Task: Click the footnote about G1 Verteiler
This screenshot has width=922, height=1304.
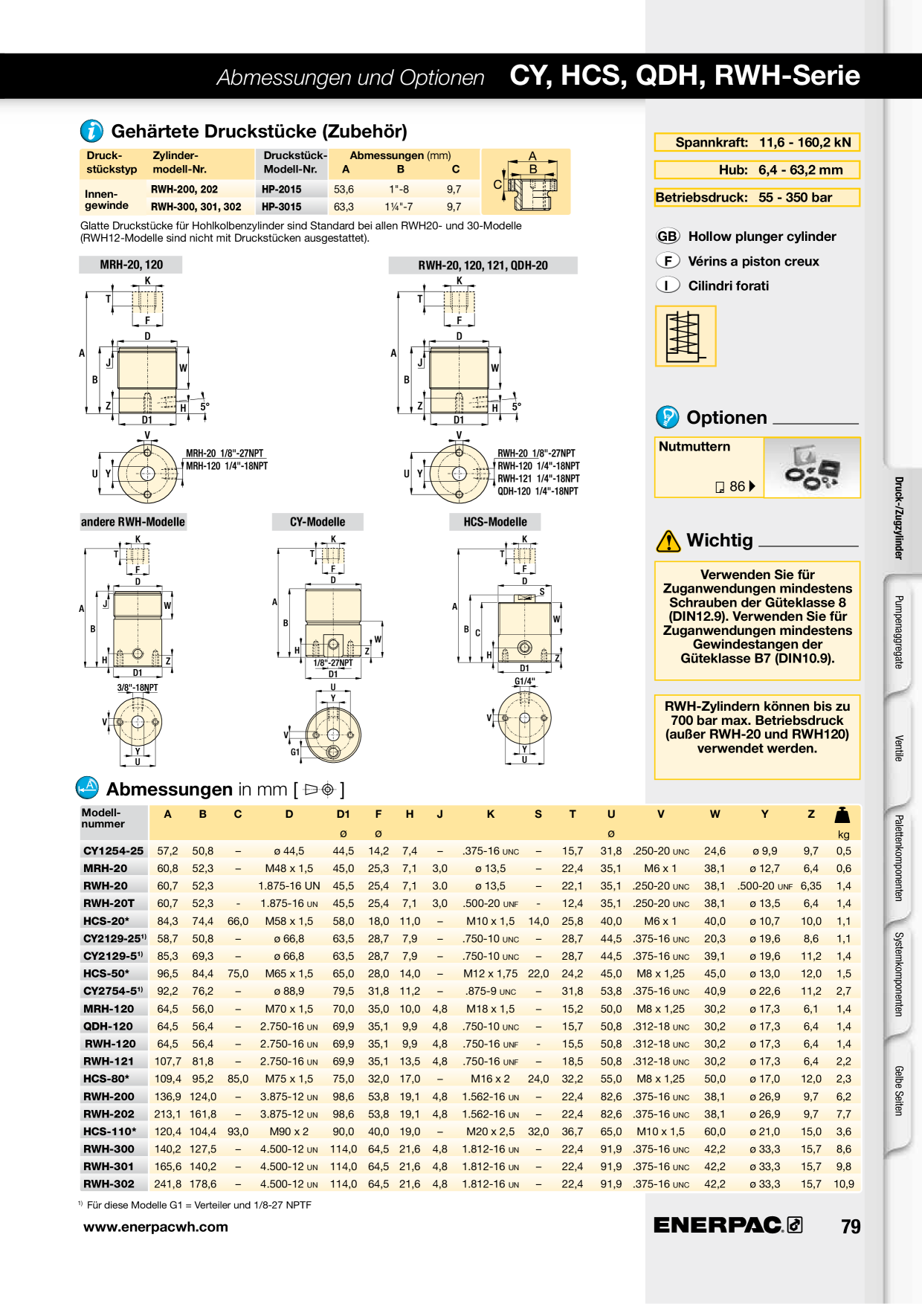Action: click(x=195, y=1205)
